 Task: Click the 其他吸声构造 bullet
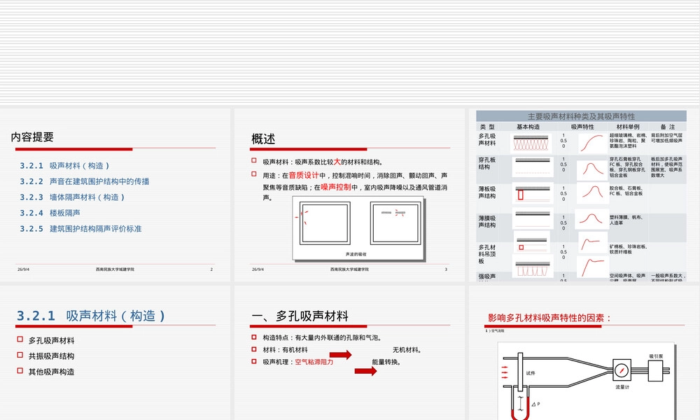tap(51, 371)
